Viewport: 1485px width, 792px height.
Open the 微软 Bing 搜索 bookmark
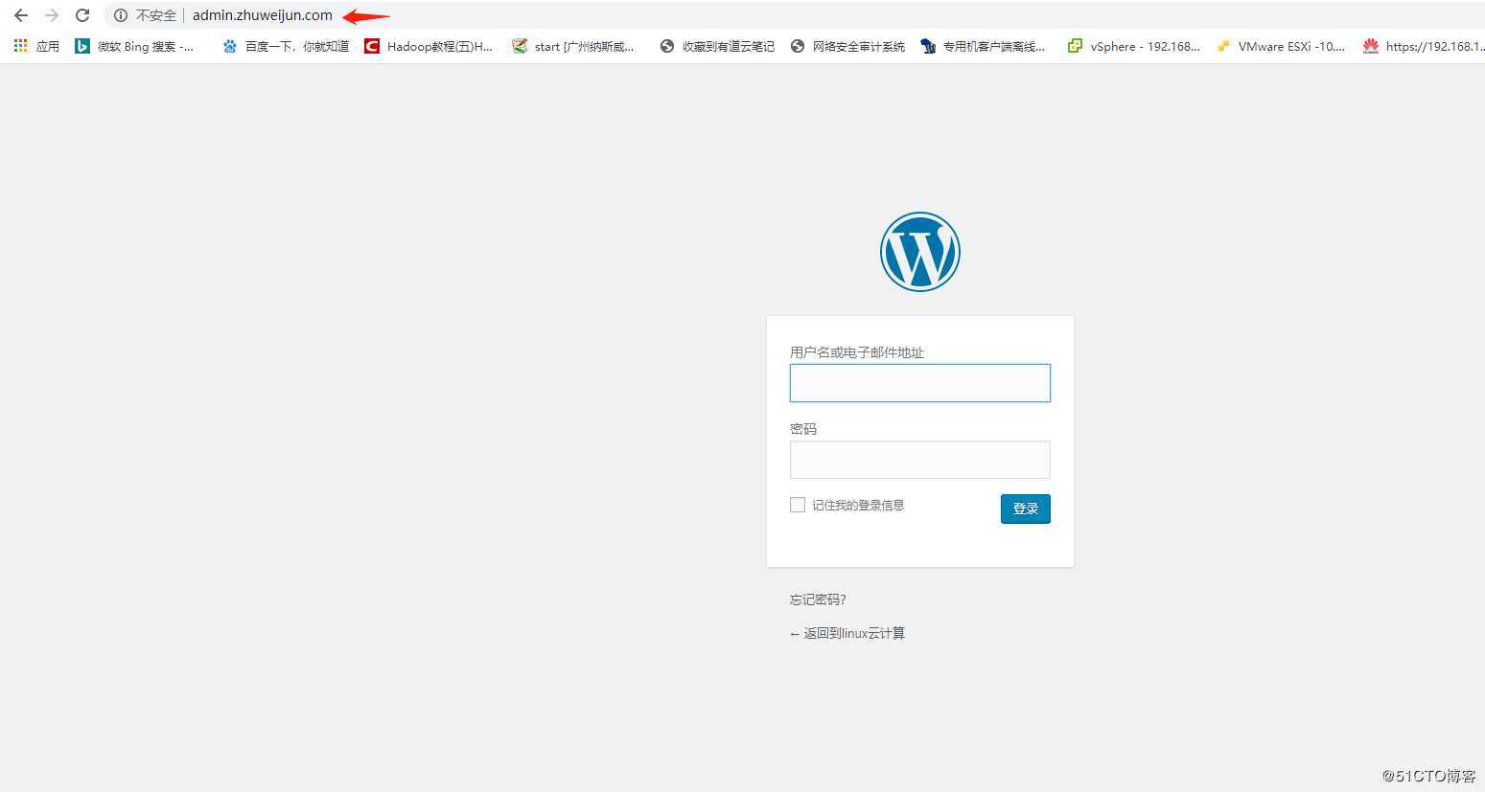coord(134,46)
